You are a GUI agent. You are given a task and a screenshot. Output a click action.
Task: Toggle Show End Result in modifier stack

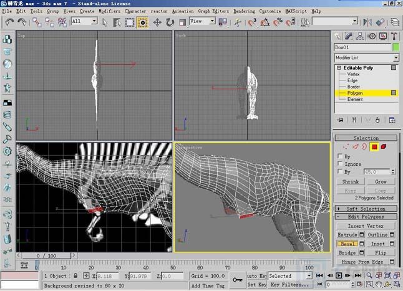354,120
